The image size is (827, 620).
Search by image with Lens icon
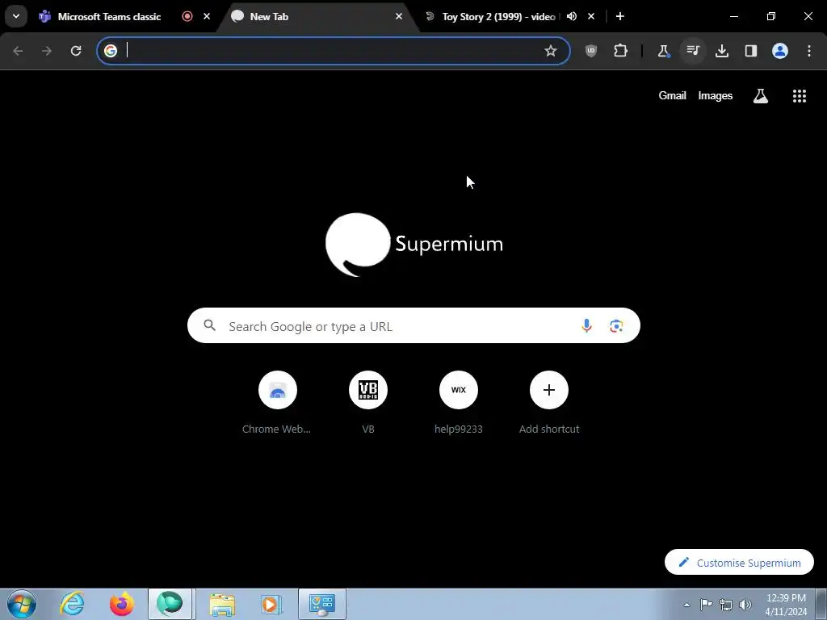616,326
